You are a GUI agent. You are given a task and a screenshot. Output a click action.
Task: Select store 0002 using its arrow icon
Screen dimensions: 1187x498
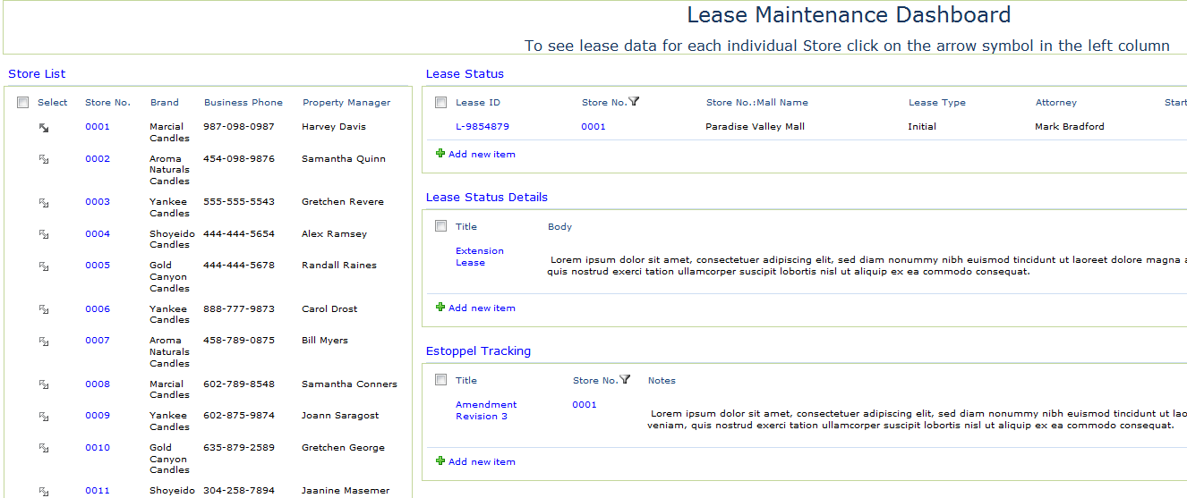click(44, 159)
